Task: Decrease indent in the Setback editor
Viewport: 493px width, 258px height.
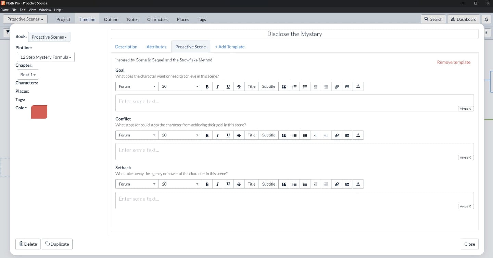Action: tap(326, 184)
